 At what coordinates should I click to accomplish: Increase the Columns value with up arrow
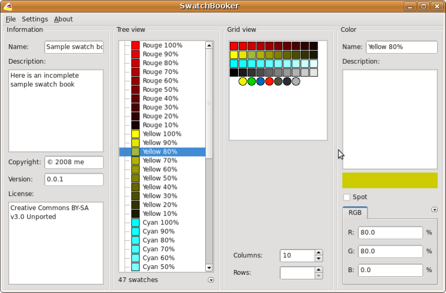point(319,253)
